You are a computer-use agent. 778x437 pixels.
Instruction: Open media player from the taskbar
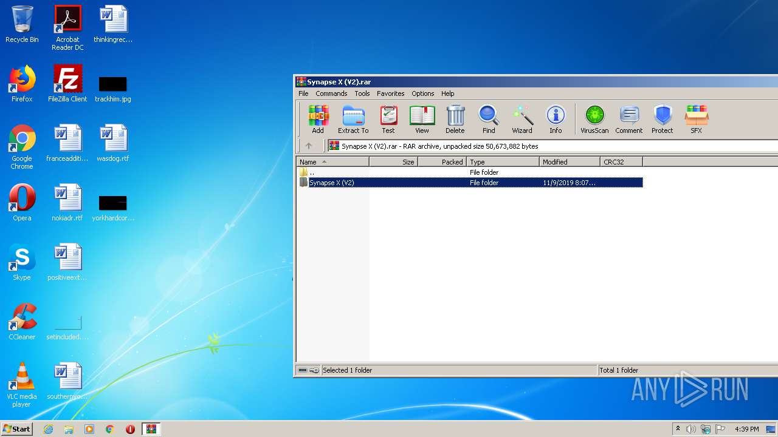pyautogui.click(x=89, y=429)
